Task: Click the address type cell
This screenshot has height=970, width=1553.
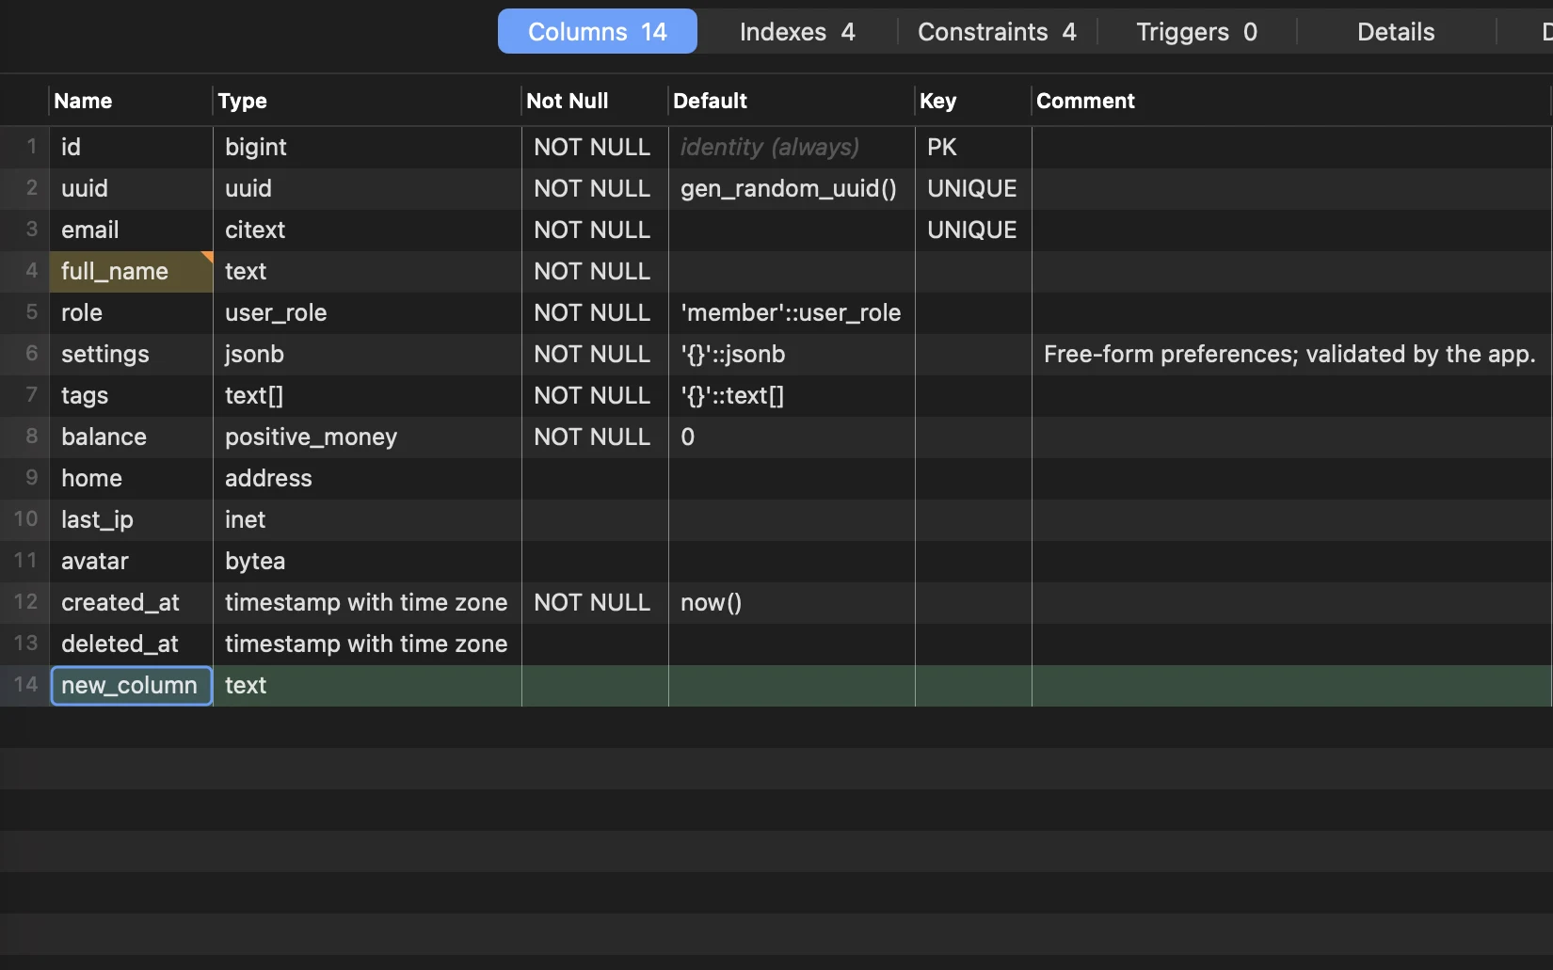Action: (x=367, y=478)
